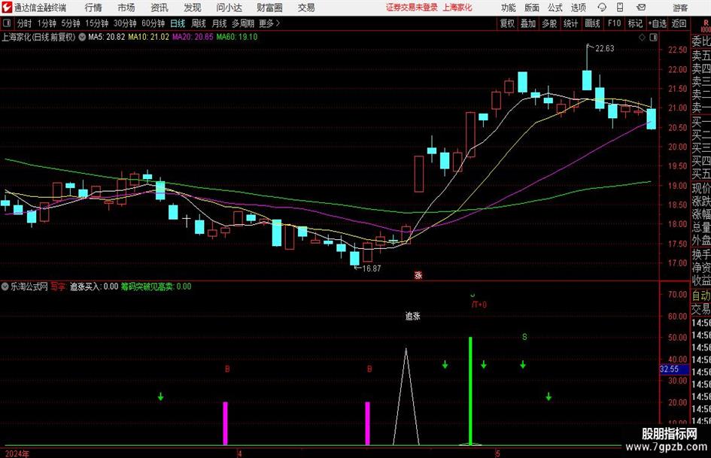
Task: Expand the 上海家化 main chart indicator dropdown
Action: [82, 37]
